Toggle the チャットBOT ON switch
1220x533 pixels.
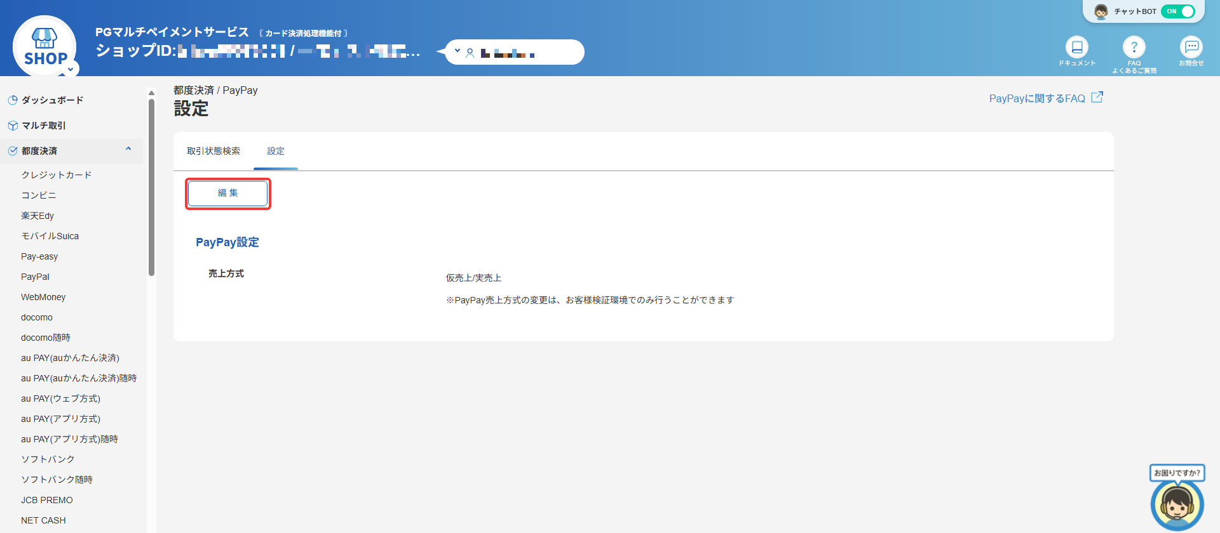[1178, 11]
